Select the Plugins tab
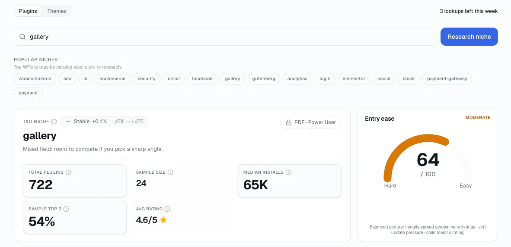 [28, 11]
